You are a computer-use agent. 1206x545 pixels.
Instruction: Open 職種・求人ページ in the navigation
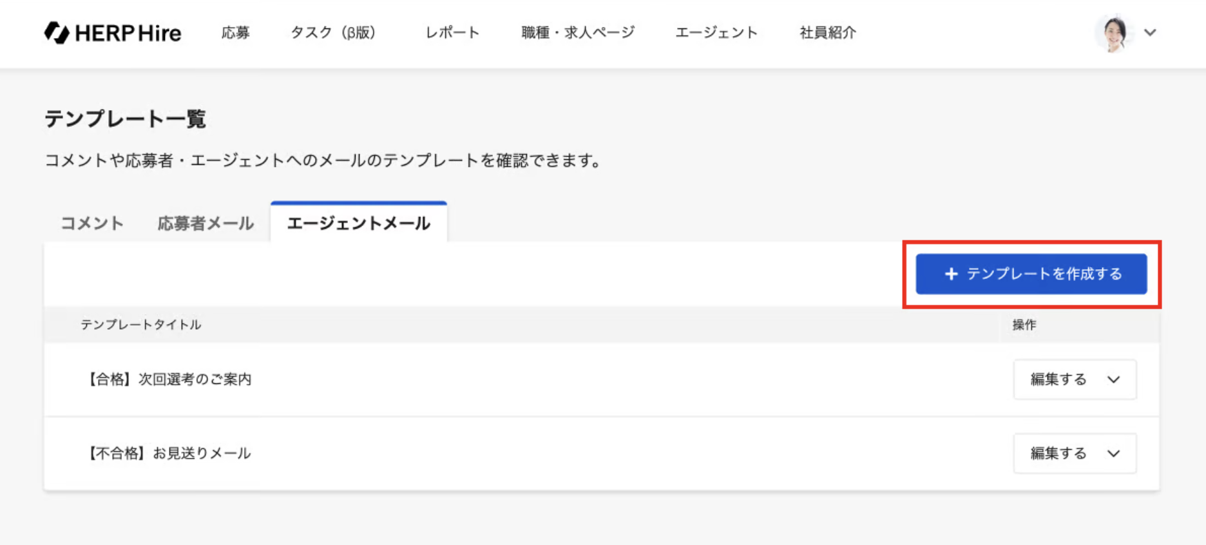[578, 33]
